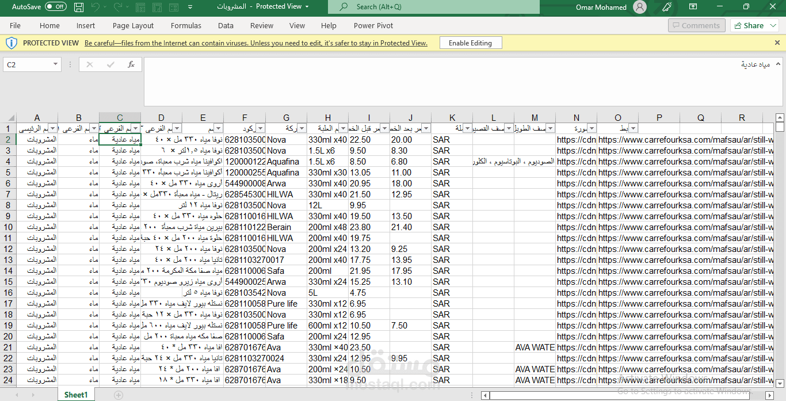Select the cell with value 13.10
This screenshot has width=786, height=401.
tap(410, 282)
